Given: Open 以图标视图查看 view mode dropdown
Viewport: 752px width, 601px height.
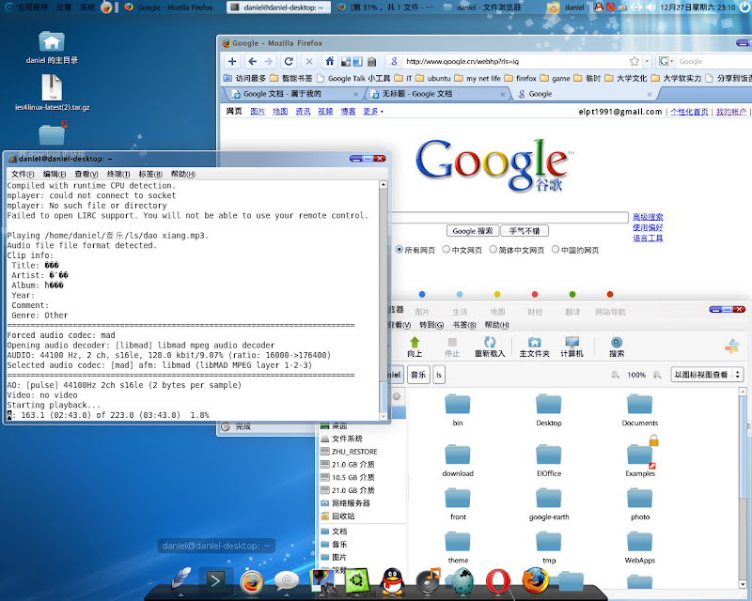Looking at the screenshot, I should (707, 375).
